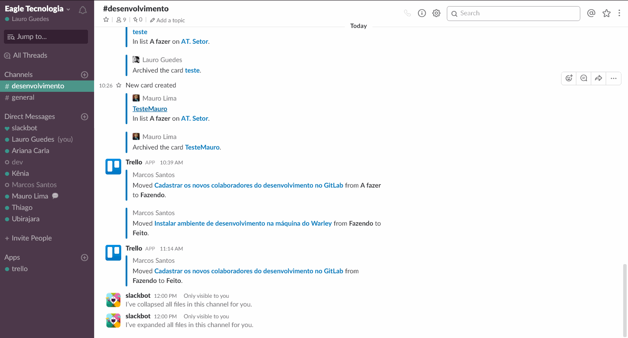Click Invite People

28,238
